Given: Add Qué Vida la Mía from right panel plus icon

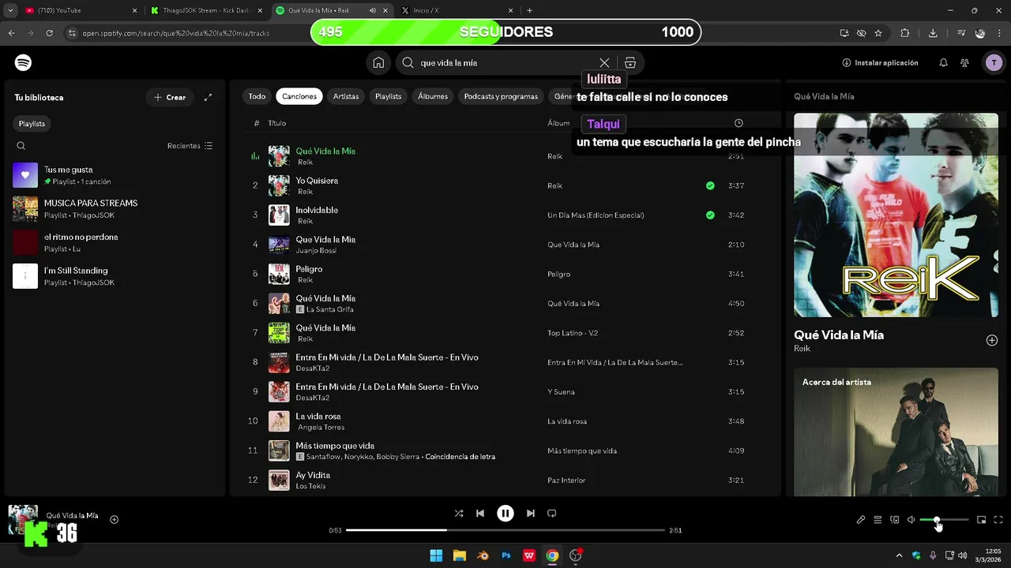Looking at the screenshot, I should [x=992, y=340].
